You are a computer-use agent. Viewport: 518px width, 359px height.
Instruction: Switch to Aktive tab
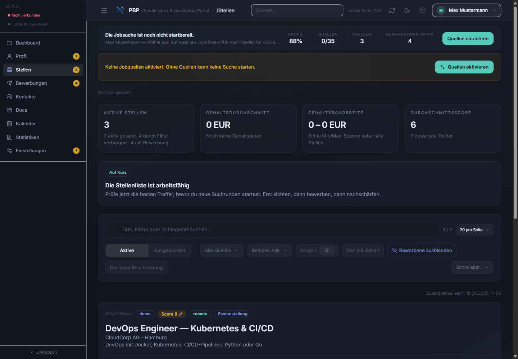pos(127,251)
